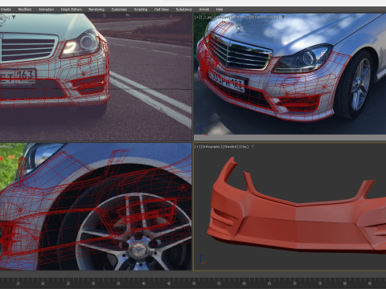Open the Create menu
This screenshot has height=289, width=386.
[x=6, y=10]
